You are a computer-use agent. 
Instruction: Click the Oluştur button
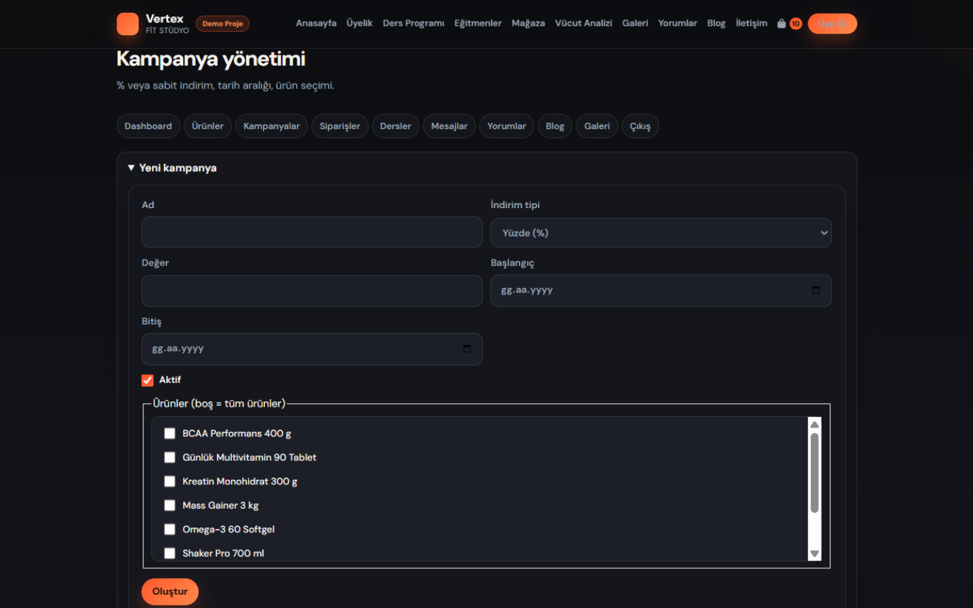tap(170, 592)
